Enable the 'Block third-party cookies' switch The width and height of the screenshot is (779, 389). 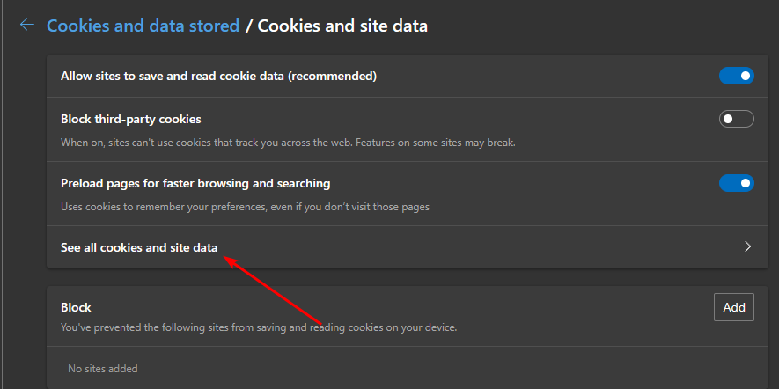pyautogui.click(x=736, y=119)
